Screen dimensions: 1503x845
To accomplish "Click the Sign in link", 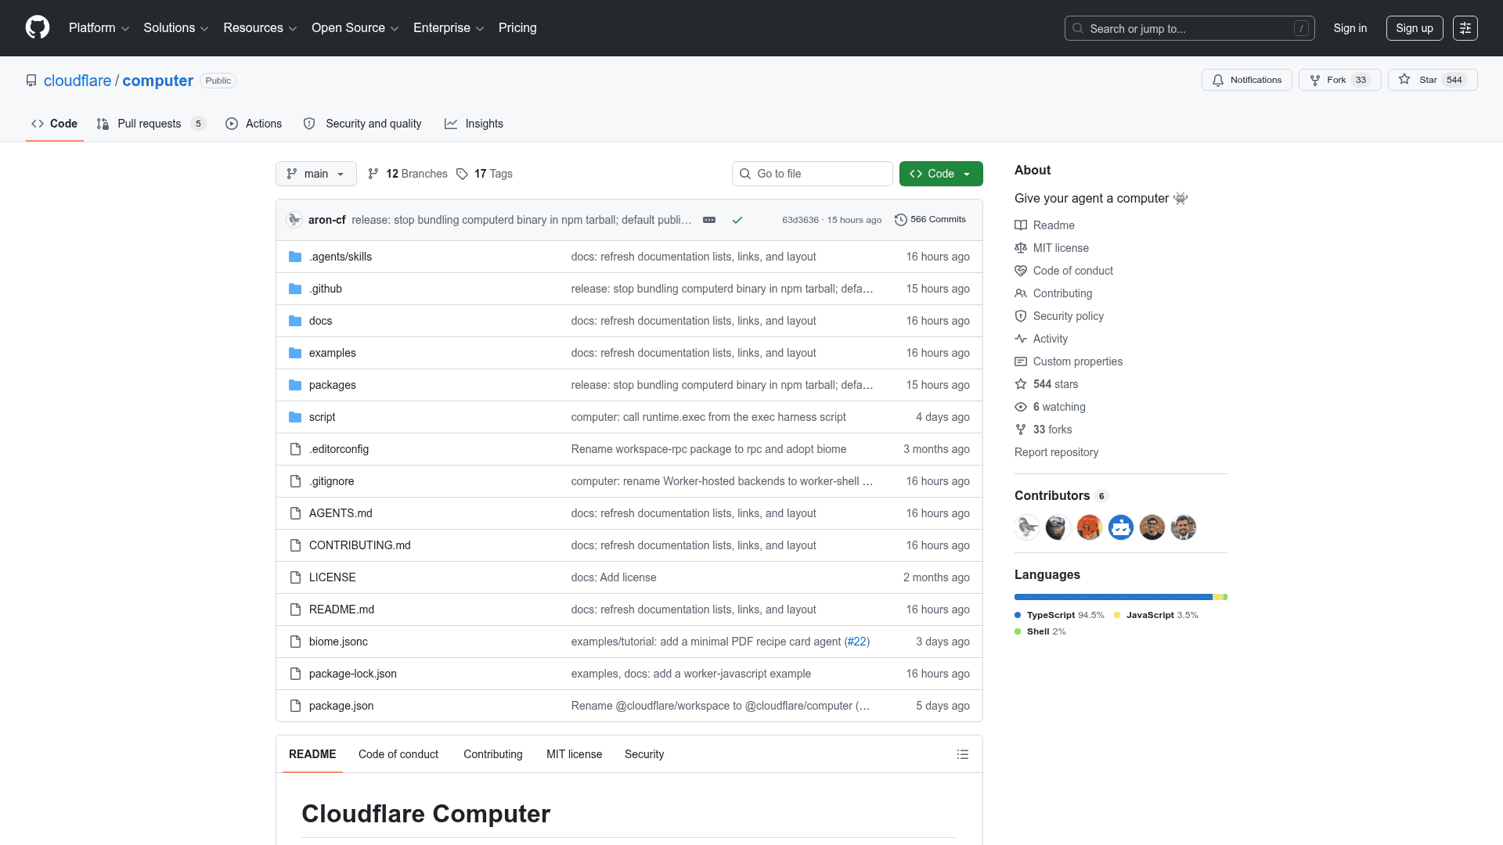I will click(x=1350, y=28).
